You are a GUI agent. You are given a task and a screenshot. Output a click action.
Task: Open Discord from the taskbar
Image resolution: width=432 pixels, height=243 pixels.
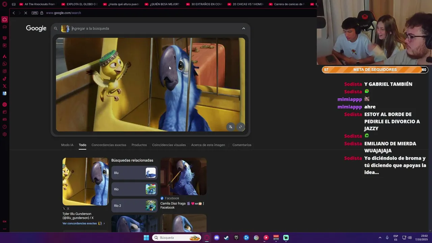click(217, 238)
